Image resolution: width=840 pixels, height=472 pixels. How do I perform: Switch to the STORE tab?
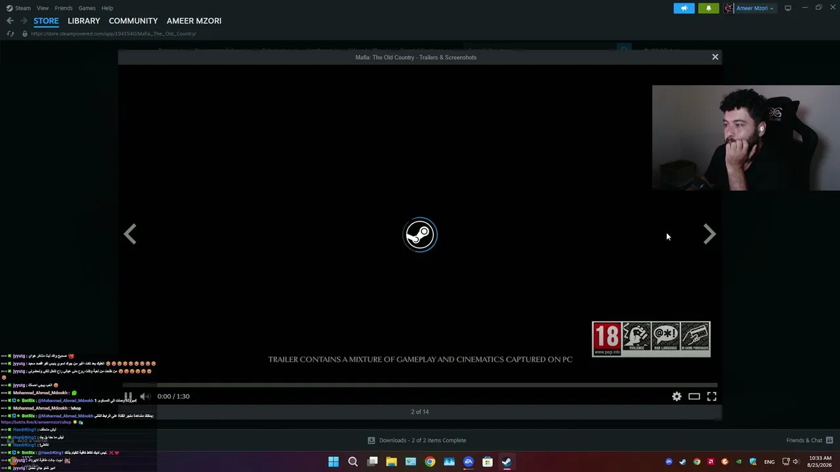pyautogui.click(x=46, y=21)
